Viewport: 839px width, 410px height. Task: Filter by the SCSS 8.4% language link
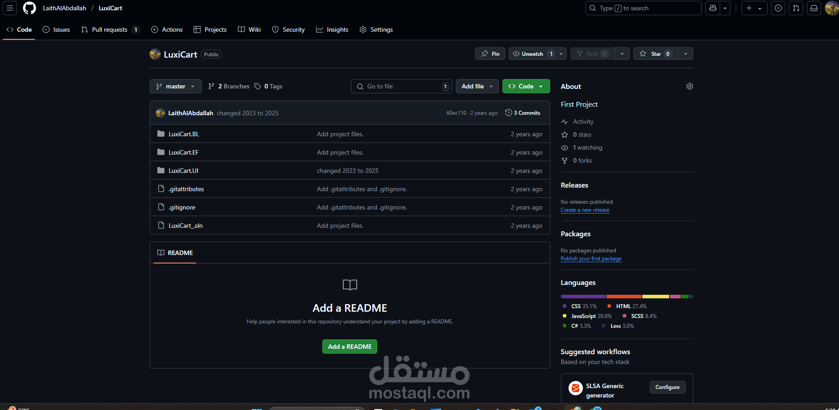coord(640,316)
